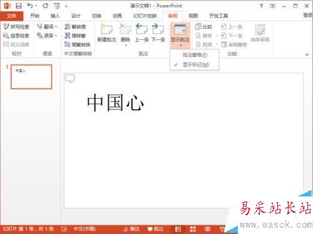The height and width of the screenshot is (234, 313).
Task: Redo the last action
Action: click(x=45, y=6)
